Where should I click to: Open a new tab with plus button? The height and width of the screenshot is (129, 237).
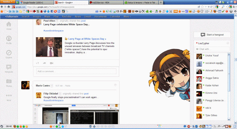(x=161, y=2)
